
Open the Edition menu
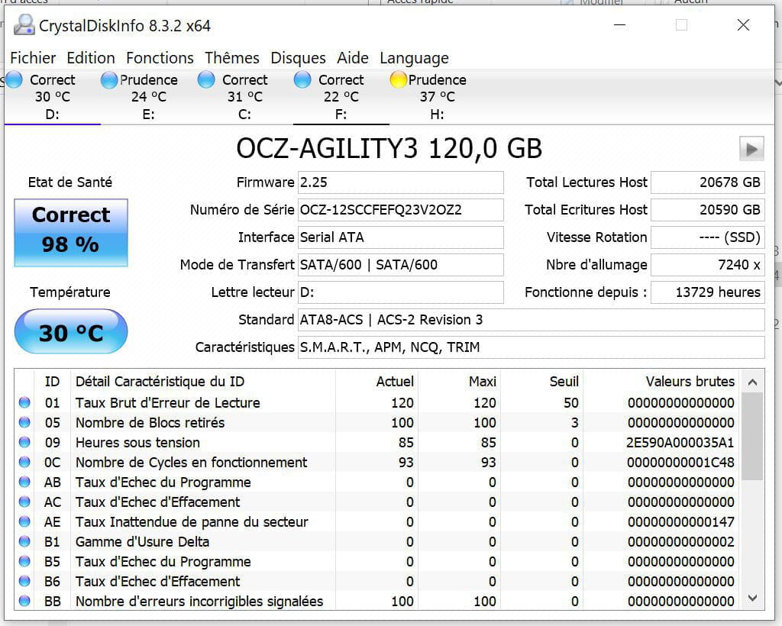[x=91, y=58]
